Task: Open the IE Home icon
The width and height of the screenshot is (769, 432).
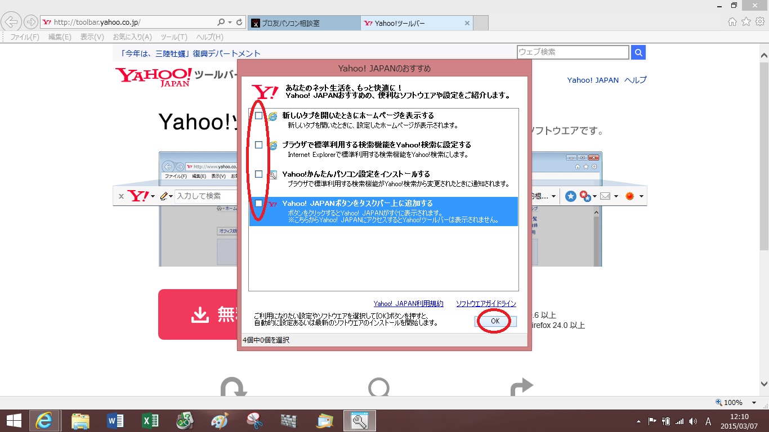Action: 732,22
